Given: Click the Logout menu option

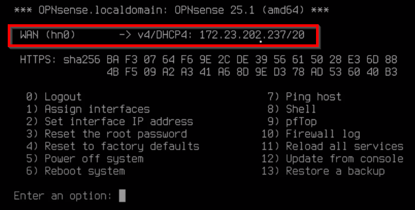Looking at the screenshot, I should [x=54, y=96].
